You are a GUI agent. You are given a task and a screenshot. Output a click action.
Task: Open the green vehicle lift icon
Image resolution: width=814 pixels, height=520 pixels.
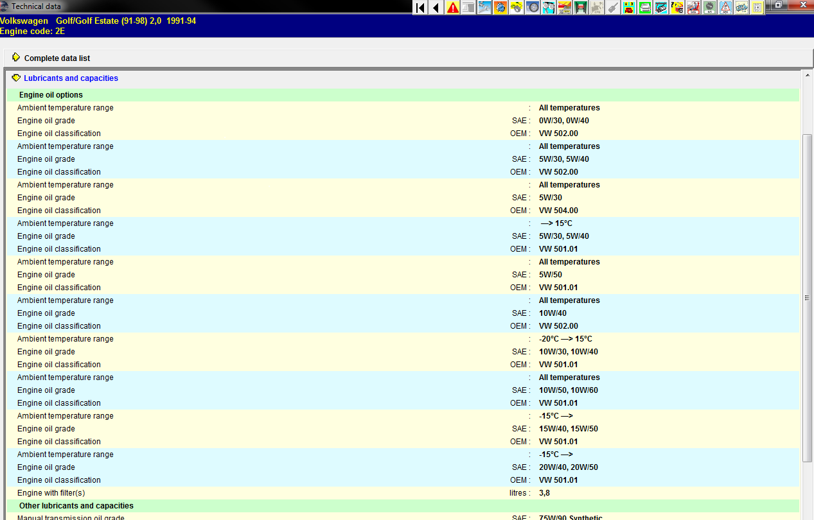[581, 8]
